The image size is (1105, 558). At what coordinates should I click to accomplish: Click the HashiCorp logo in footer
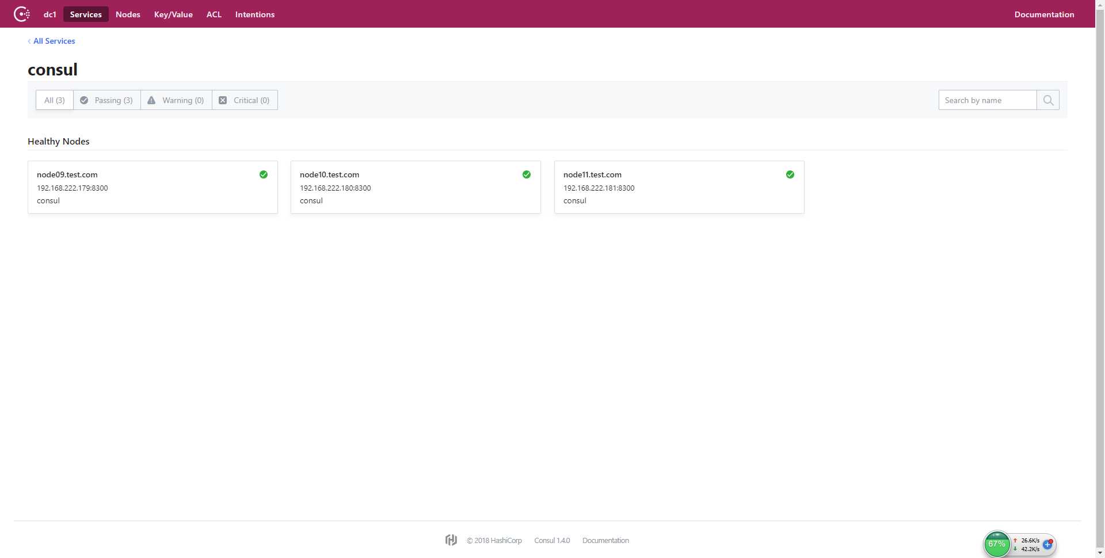[x=451, y=540]
